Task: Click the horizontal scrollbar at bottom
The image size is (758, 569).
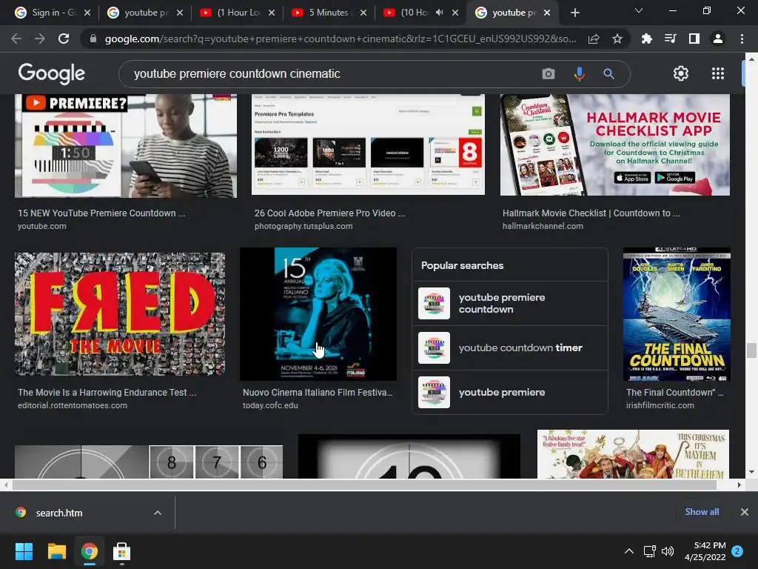Action: point(364,485)
